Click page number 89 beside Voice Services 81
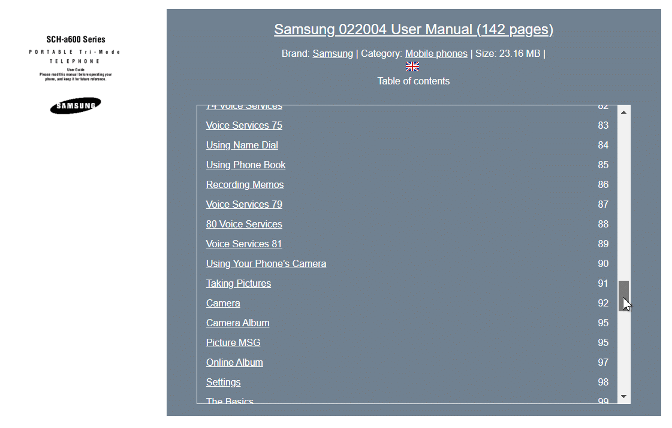This screenshot has width=672, height=428. click(603, 244)
